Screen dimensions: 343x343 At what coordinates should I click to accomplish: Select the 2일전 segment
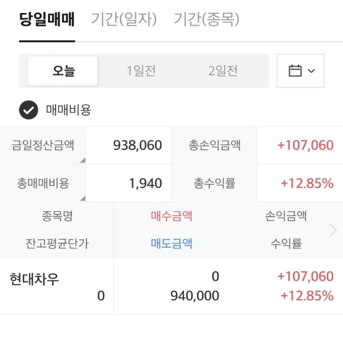tap(223, 71)
